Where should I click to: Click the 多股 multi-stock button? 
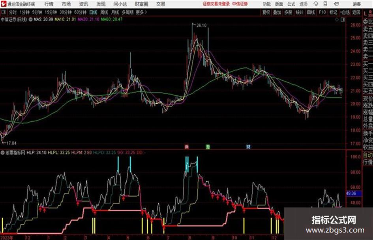[288, 12]
